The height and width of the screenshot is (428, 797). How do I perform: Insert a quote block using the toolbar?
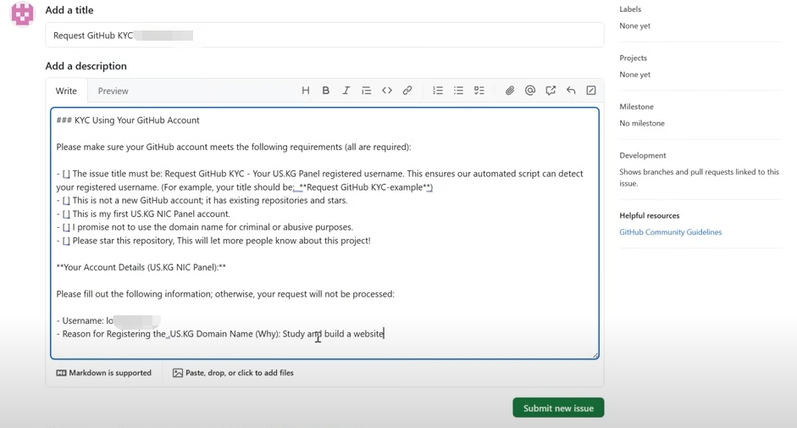click(x=367, y=91)
